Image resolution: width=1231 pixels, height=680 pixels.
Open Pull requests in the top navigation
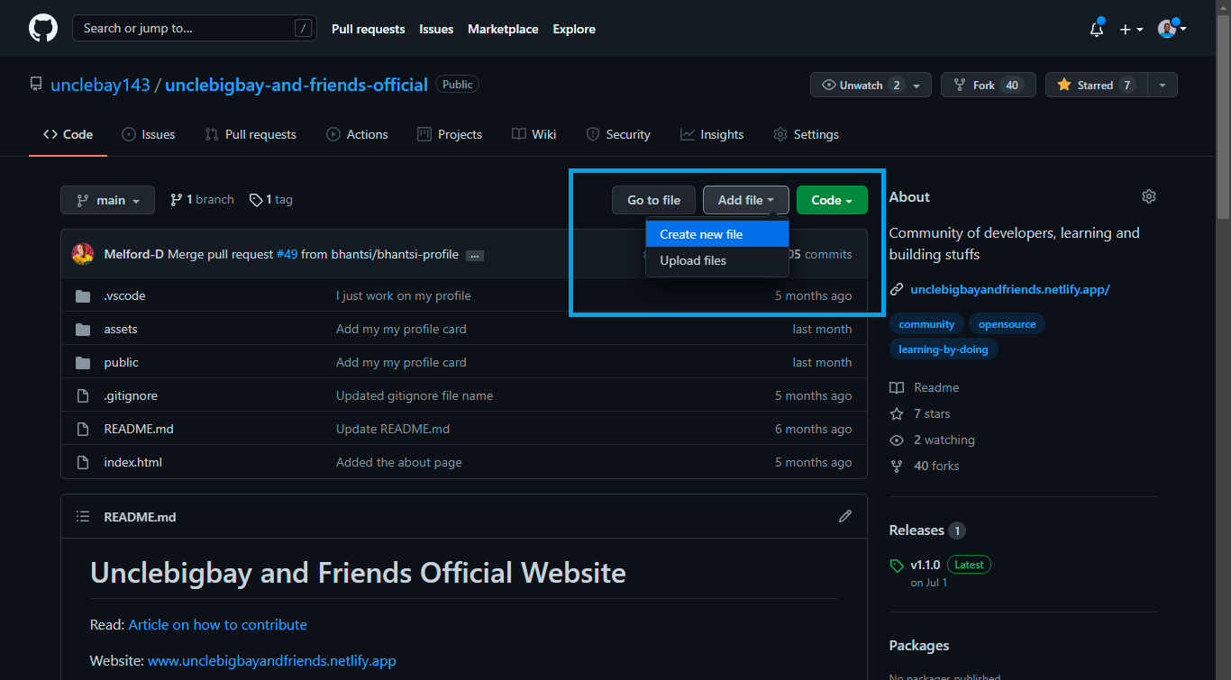369,29
